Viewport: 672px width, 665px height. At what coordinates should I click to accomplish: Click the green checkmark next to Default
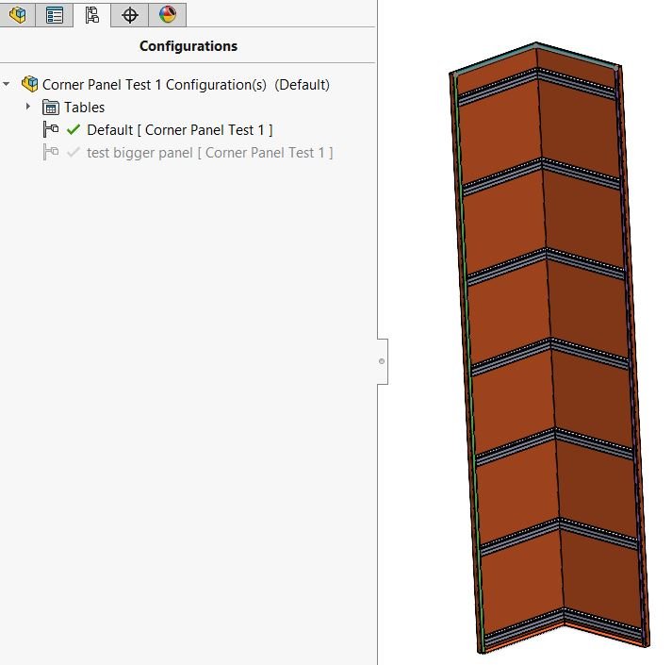point(74,129)
